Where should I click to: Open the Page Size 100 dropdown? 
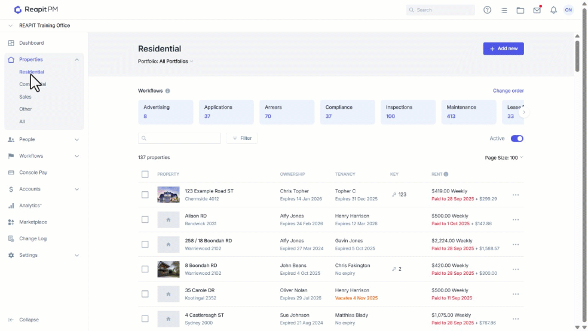point(504,158)
